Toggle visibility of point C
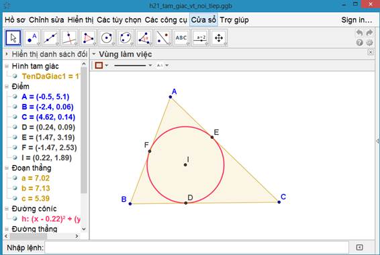 (15, 117)
